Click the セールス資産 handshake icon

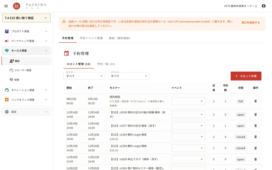(x=7, y=50)
